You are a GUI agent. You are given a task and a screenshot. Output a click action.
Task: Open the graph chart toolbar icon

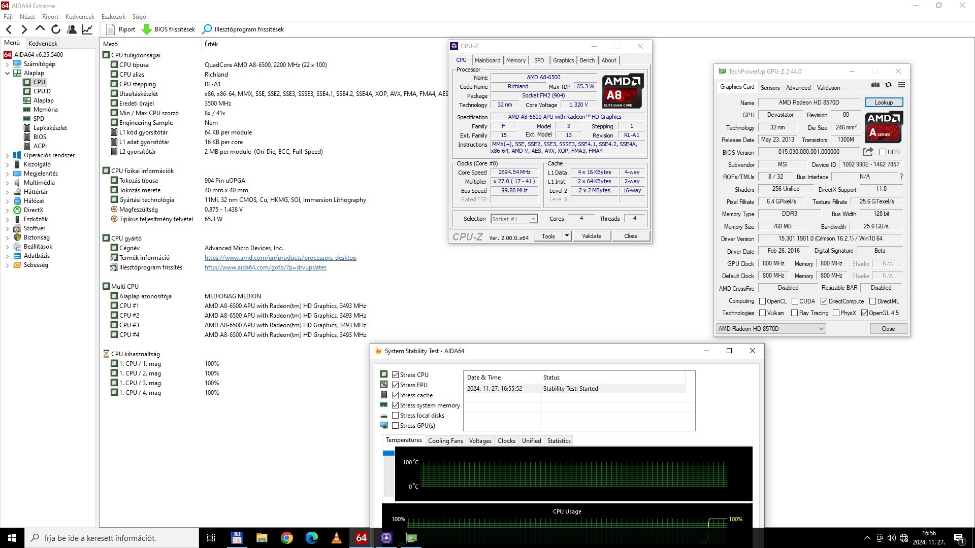click(87, 29)
